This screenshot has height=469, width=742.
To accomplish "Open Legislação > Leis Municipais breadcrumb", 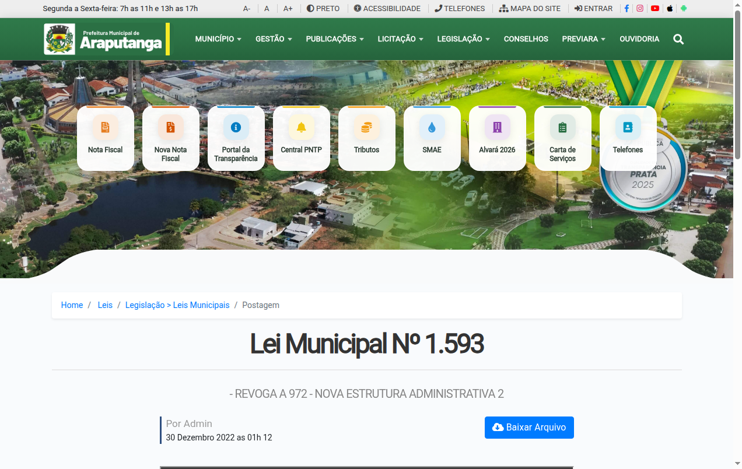I will click(x=177, y=305).
